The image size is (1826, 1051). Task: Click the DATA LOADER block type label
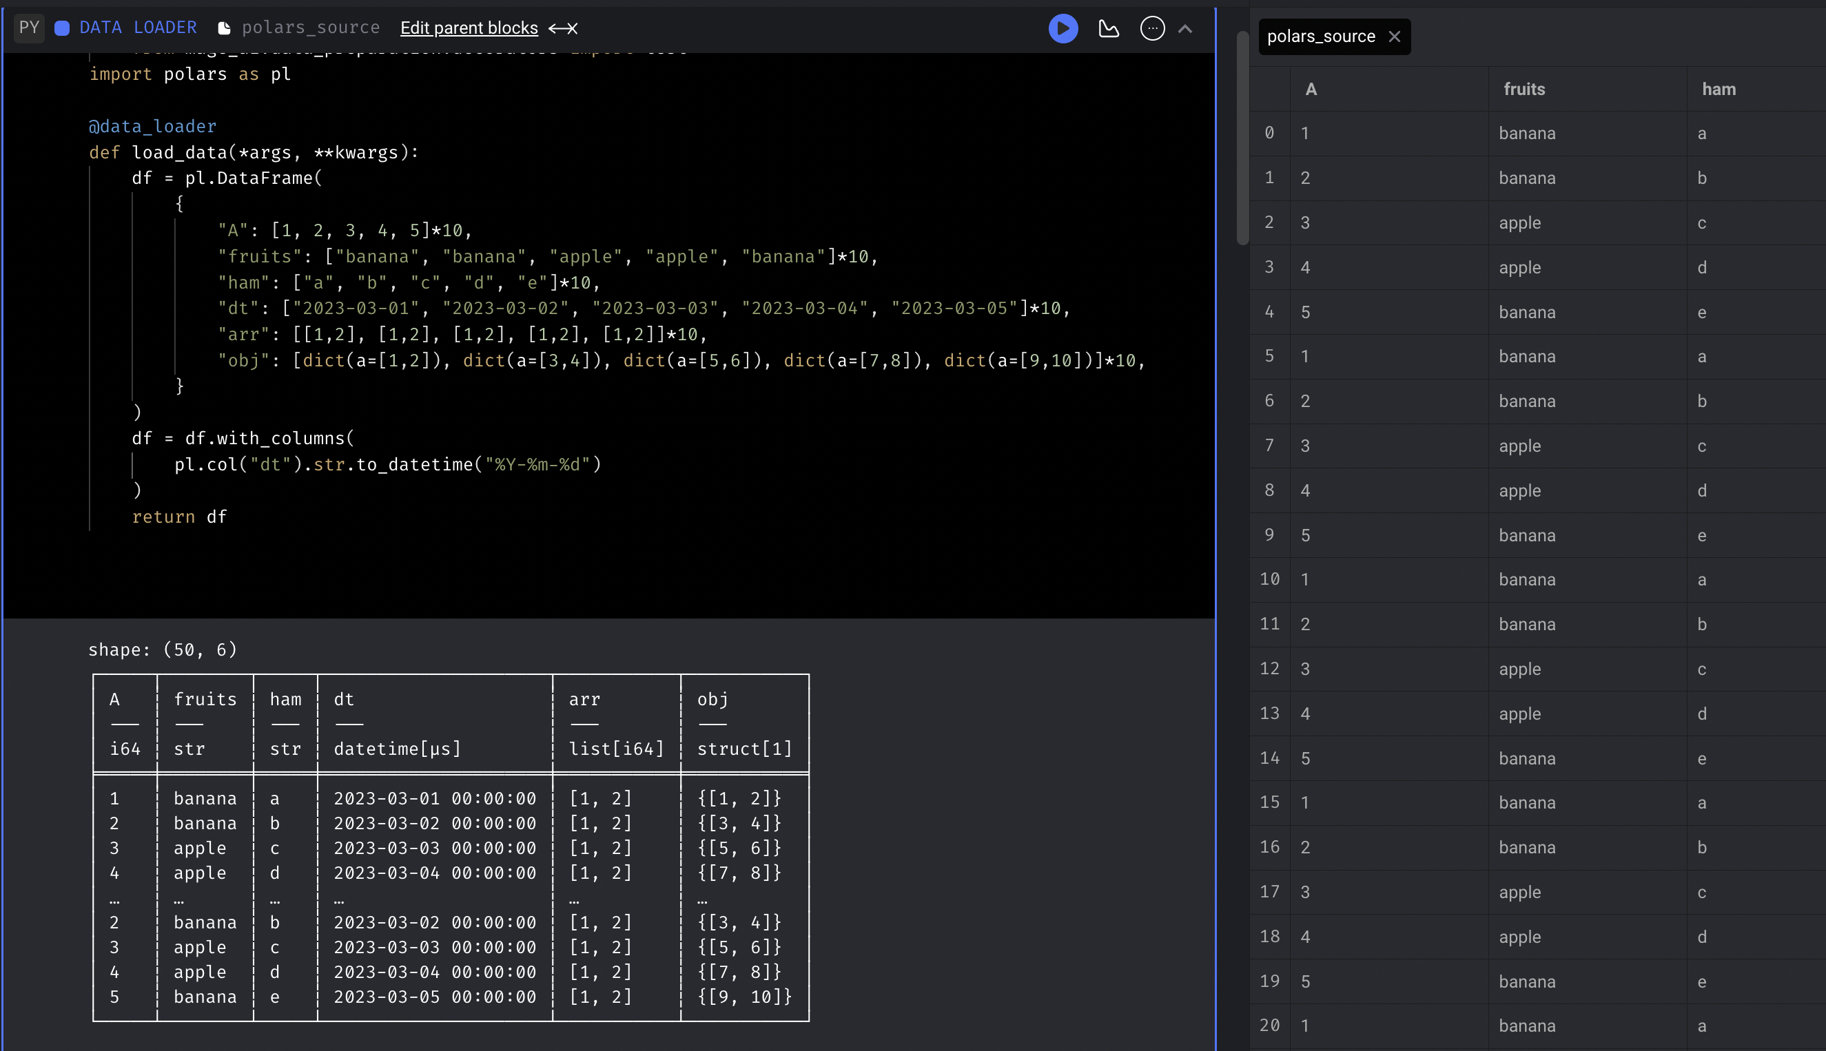[138, 28]
